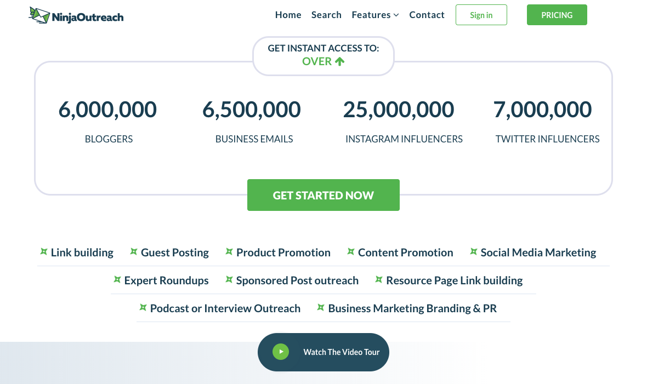Go to the Search page
Image resolution: width=647 pixels, height=384 pixels.
[x=326, y=15]
